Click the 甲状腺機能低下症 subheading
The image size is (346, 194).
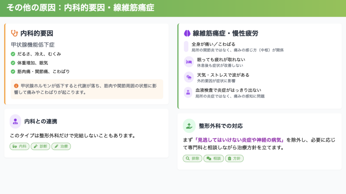33,45
